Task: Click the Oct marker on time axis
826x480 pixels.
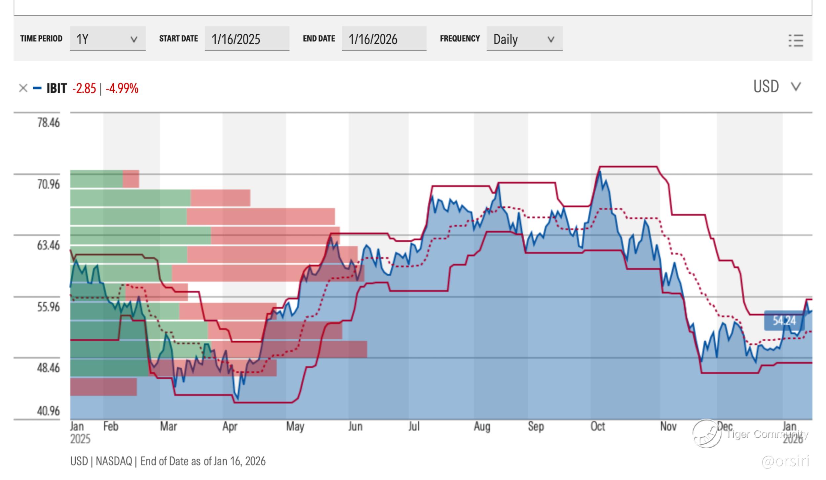Action: click(598, 426)
